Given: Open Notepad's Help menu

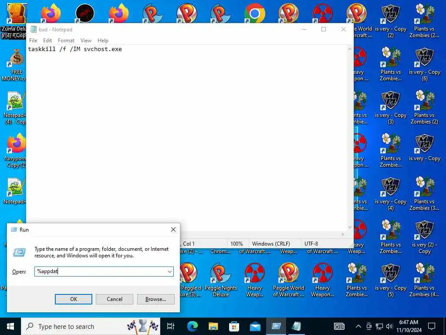Looking at the screenshot, I should (103, 41).
